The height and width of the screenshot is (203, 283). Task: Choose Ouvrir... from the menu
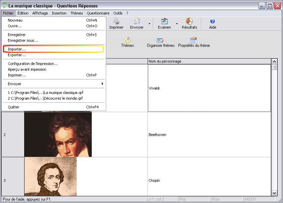(x=53, y=26)
